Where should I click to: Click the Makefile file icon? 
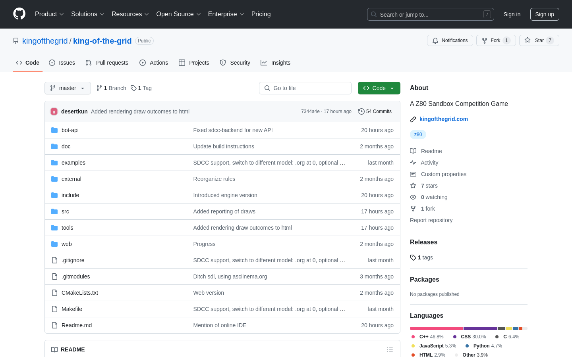(x=54, y=309)
